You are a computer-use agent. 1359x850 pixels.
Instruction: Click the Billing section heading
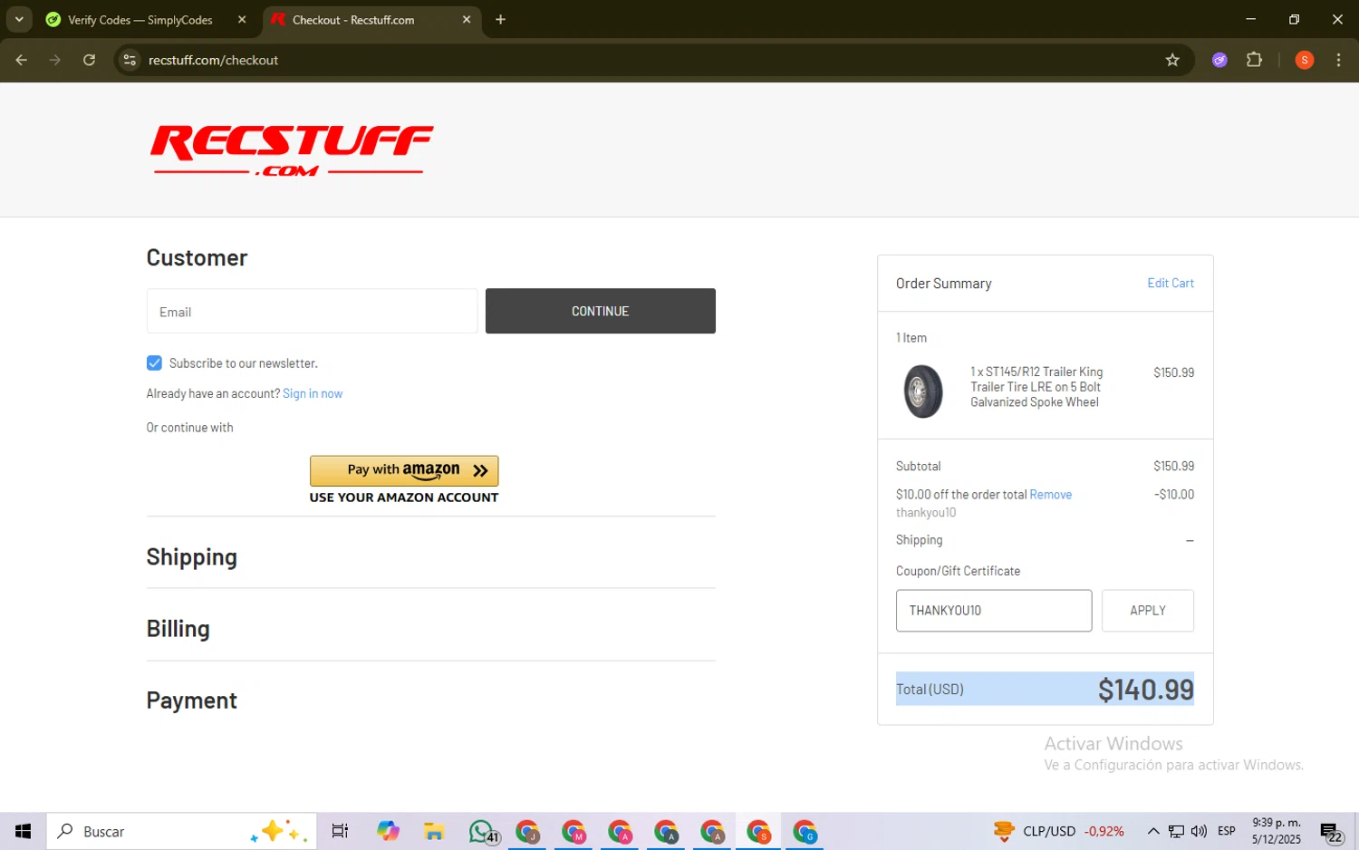pos(178,628)
